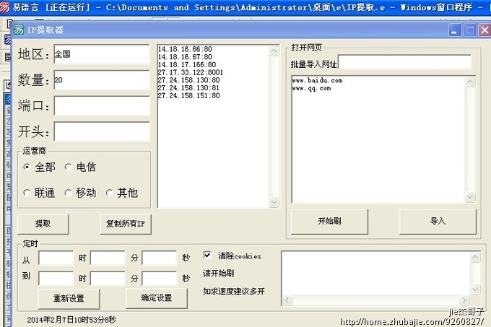Select IP entry 27.24.158.130:81
Image resolution: width=491 pixels, height=327 pixels.
pos(189,88)
